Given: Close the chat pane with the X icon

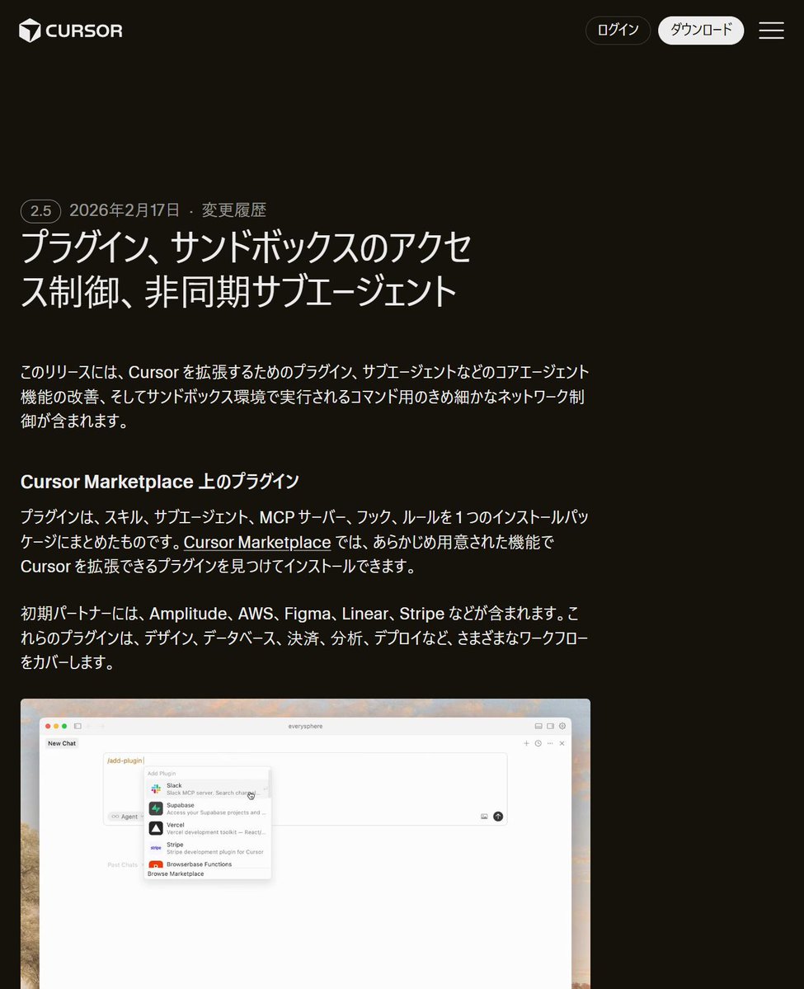Looking at the screenshot, I should [x=562, y=743].
